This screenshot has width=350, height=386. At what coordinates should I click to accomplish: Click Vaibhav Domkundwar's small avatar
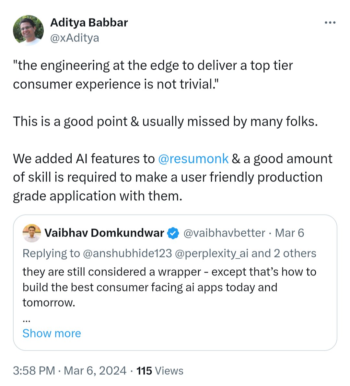pos(32,233)
